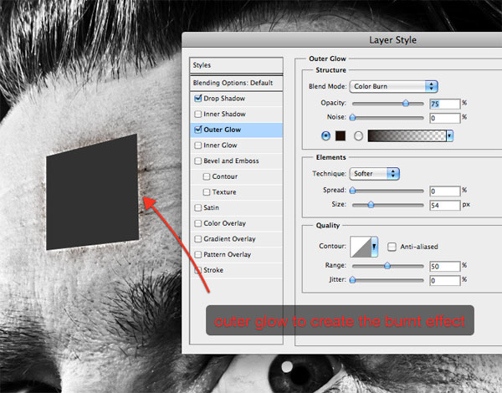
Task: Enable the Bevel and Emboss checkbox
Action: click(197, 161)
